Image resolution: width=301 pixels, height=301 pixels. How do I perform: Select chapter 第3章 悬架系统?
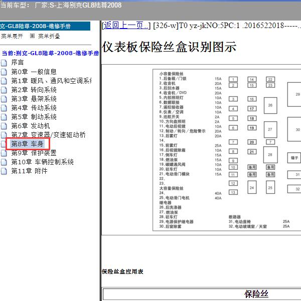34,99
